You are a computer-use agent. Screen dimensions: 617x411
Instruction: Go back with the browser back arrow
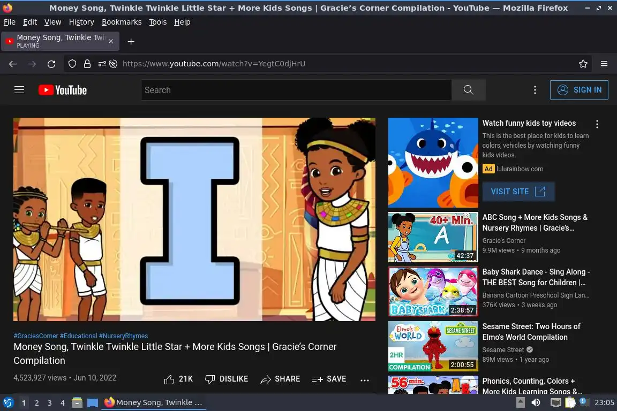click(13, 64)
